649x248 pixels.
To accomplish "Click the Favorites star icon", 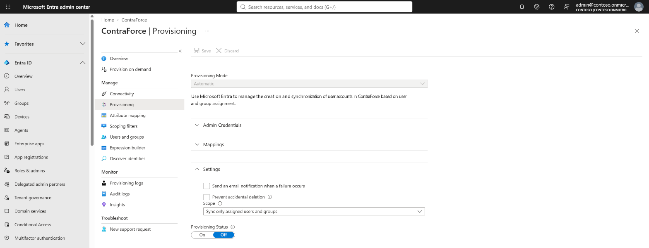I will (x=7, y=44).
